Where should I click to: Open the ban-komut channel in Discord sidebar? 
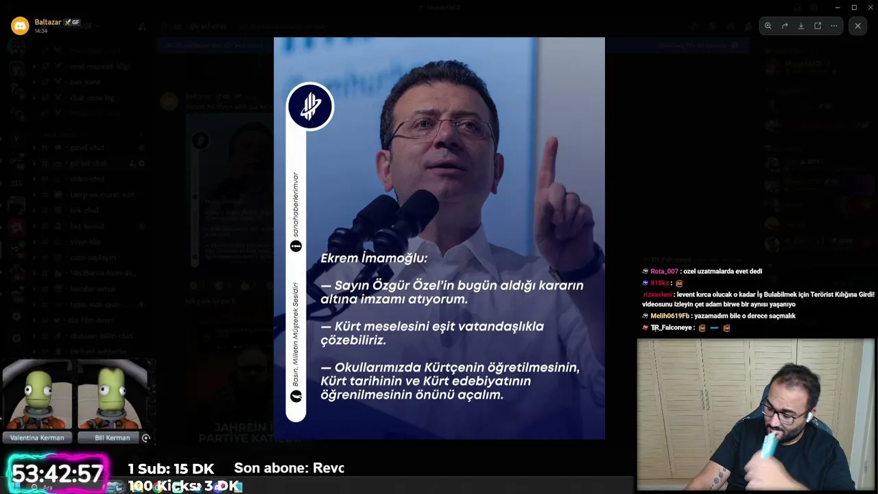[86, 82]
